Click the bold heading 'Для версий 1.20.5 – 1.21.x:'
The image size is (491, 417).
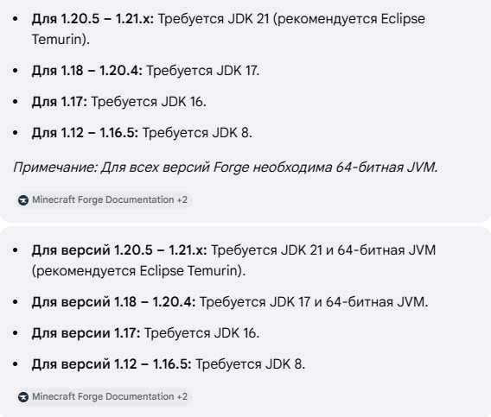click(x=119, y=250)
